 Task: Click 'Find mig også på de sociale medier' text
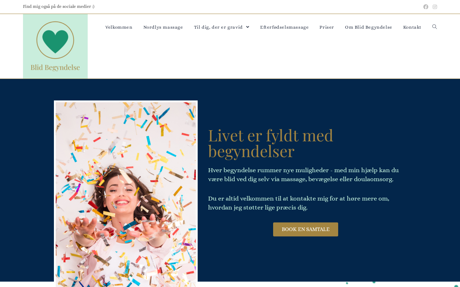tap(59, 6)
